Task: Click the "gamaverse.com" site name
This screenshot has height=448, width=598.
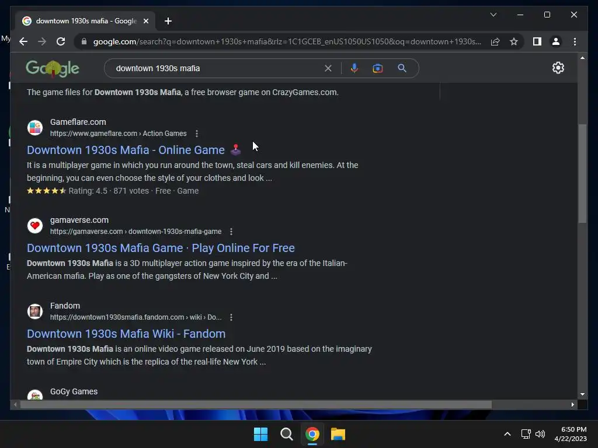Action: click(79, 220)
